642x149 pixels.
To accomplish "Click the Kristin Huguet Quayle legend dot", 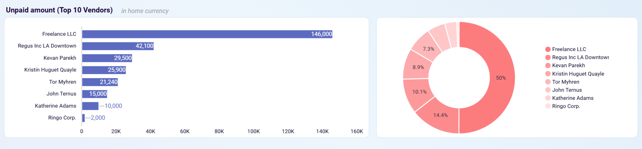I will point(548,74).
